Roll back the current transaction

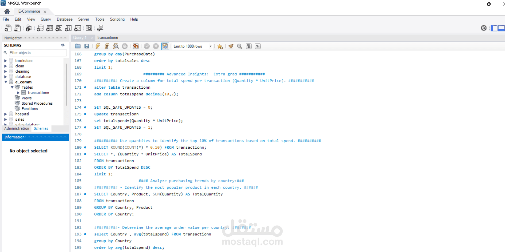tap(156, 46)
